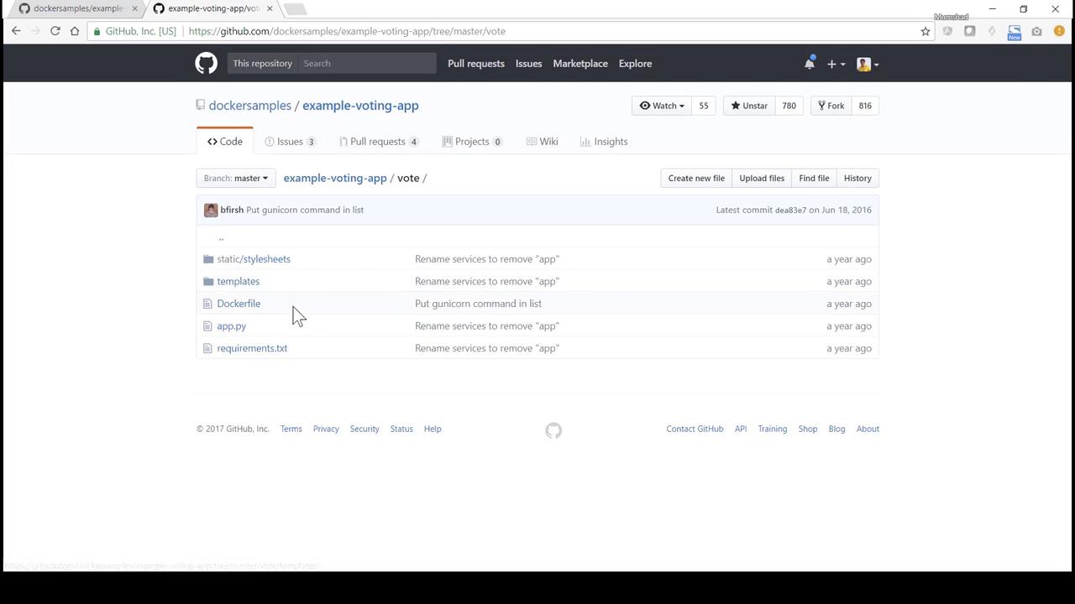Click bfirsh's avatar thumbnail

[x=211, y=211]
